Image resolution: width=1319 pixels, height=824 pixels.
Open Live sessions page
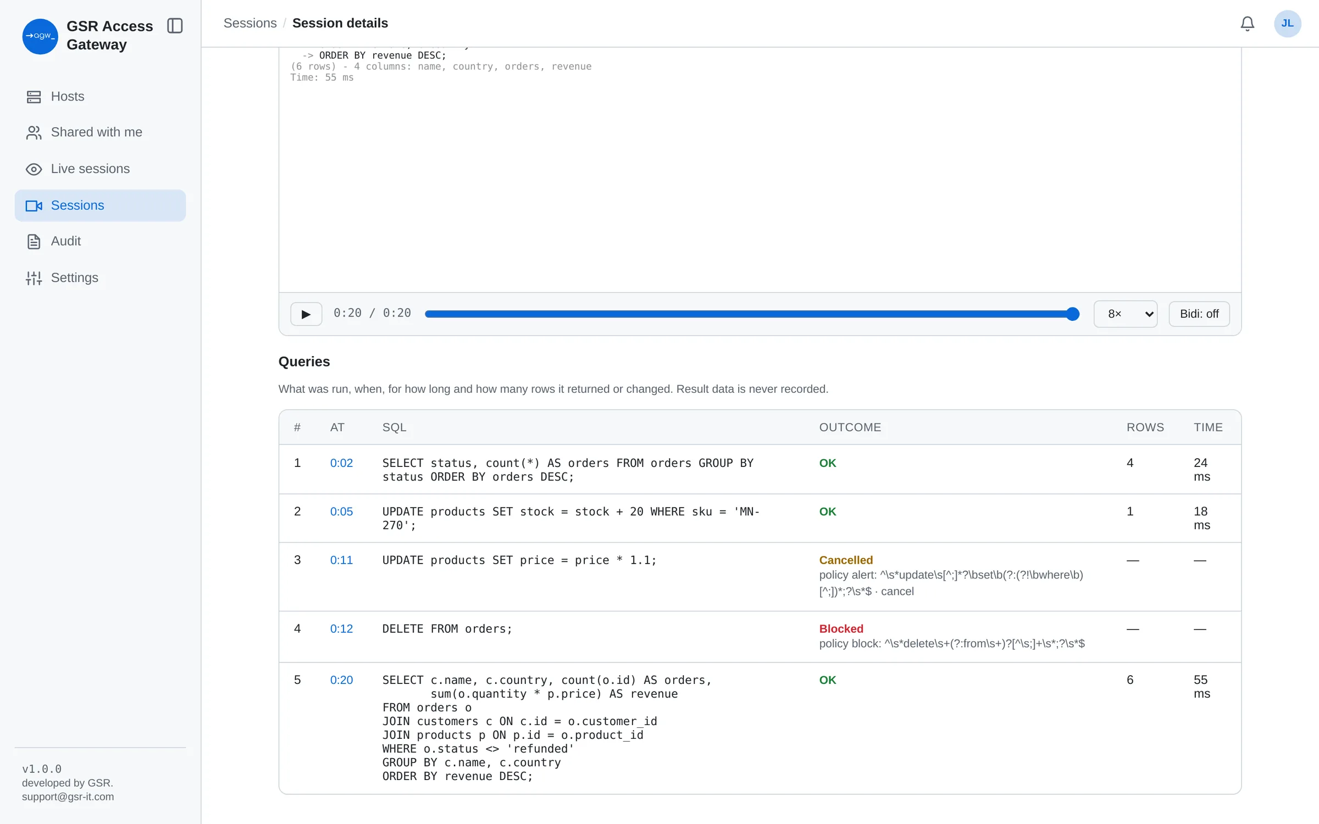click(100, 169)
